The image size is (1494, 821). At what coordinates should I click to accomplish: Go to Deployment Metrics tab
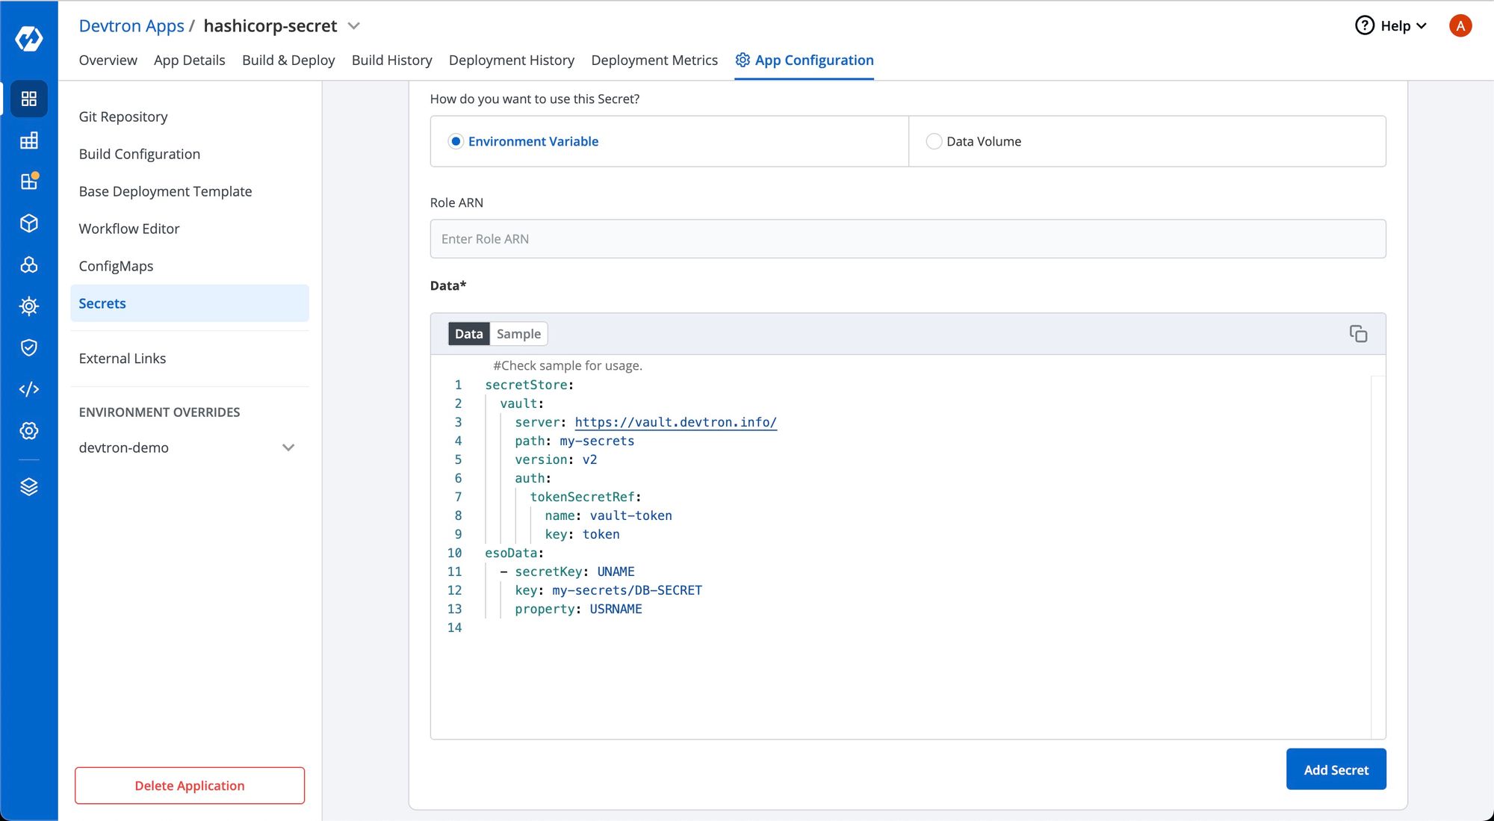click(x=654, y=60)
